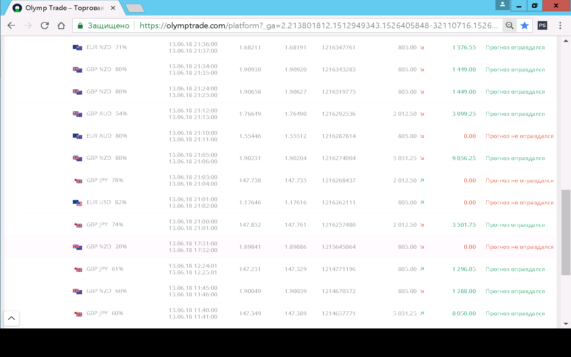
Task: Reload the Olymp Trade page
Action: 45,26
